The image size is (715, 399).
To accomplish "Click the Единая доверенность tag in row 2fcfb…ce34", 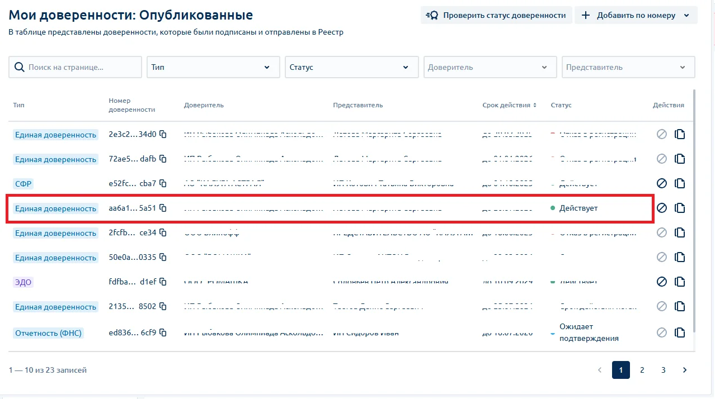I will (55, 233).
